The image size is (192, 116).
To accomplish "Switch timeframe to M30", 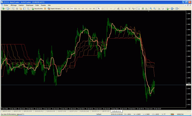I will click(x=76, y=9).
